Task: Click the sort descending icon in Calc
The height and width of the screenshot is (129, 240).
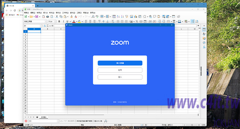Action: click(x=122, y=17)
